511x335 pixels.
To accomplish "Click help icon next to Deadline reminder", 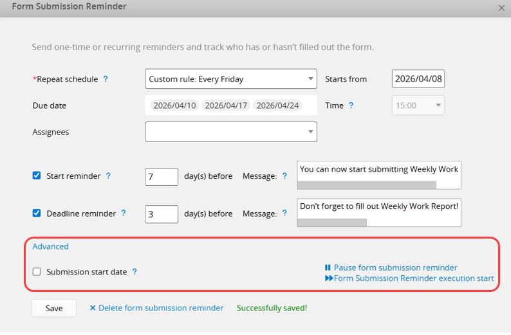I will (x=124, y=213).
